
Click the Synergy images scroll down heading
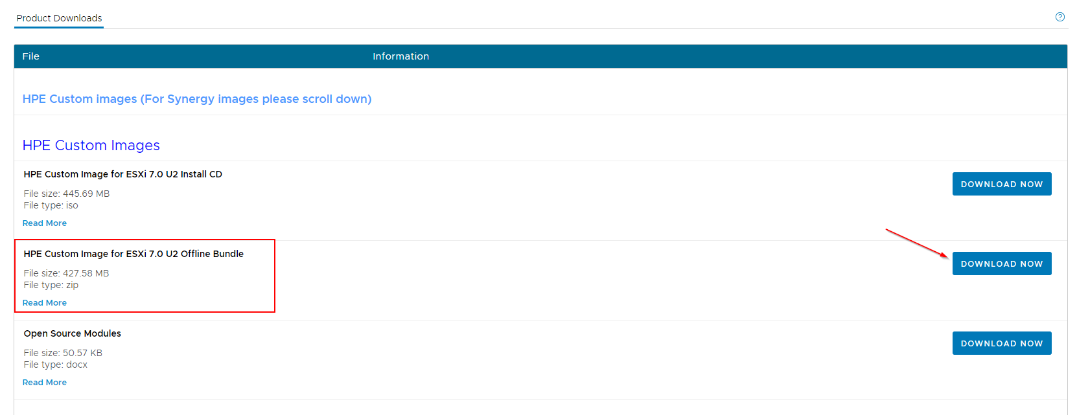click(x=197, y=99)
